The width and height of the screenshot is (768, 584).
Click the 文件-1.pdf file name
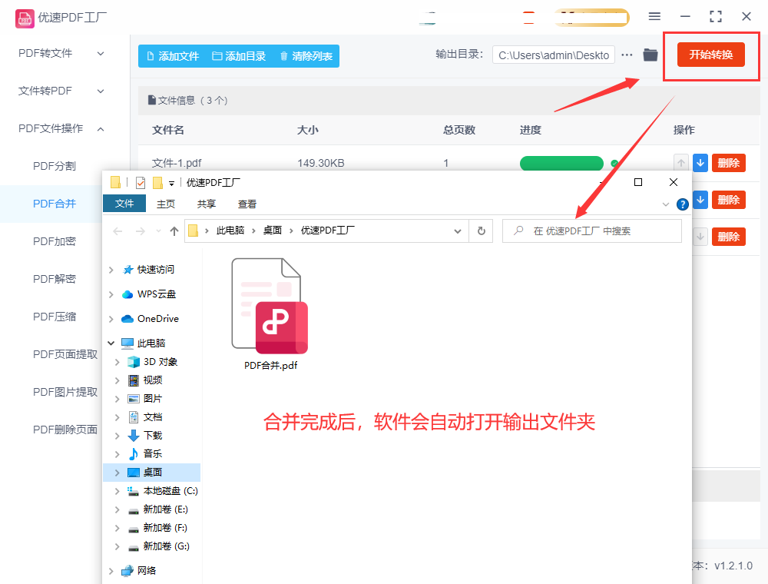tap(177, 163)
